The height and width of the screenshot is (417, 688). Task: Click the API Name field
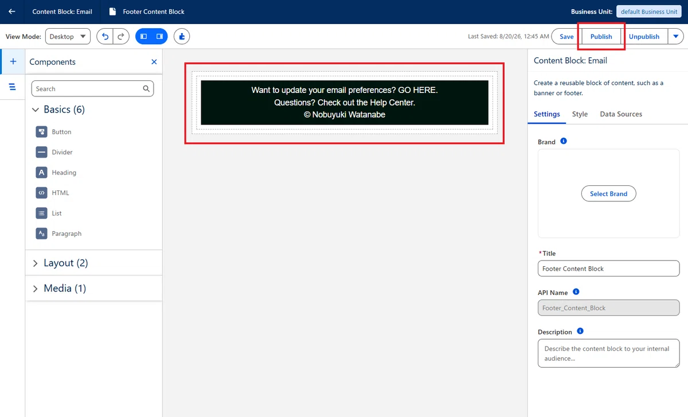click(609, 308)
